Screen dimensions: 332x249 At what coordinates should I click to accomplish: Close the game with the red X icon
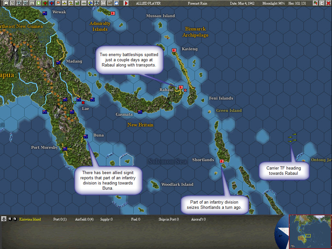coord(328,3)
